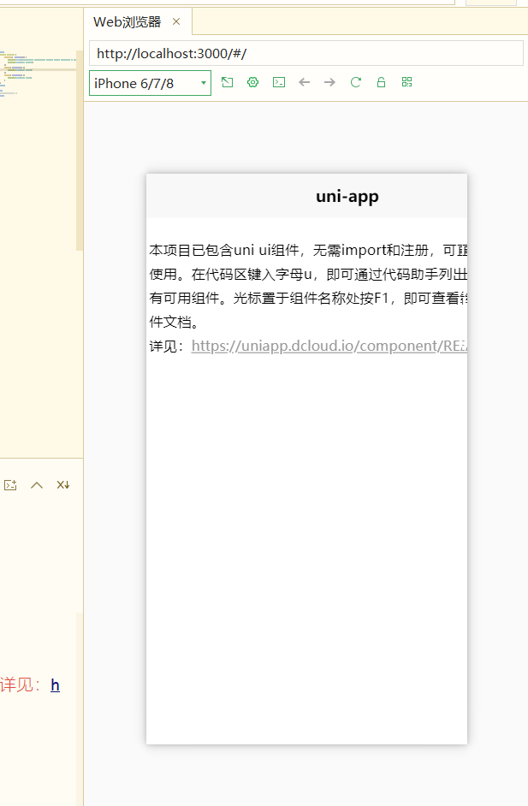Viewport: 528px width, 806px height.
Task: Click the QR code icon
Action: tap(406, 82)
